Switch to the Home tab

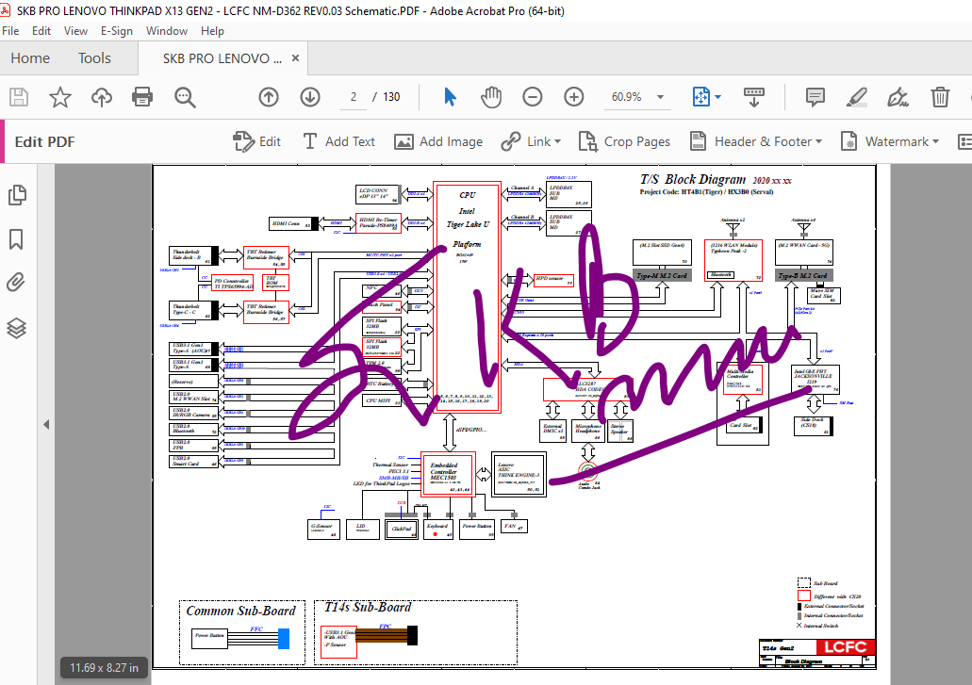(x=30, y=58)
